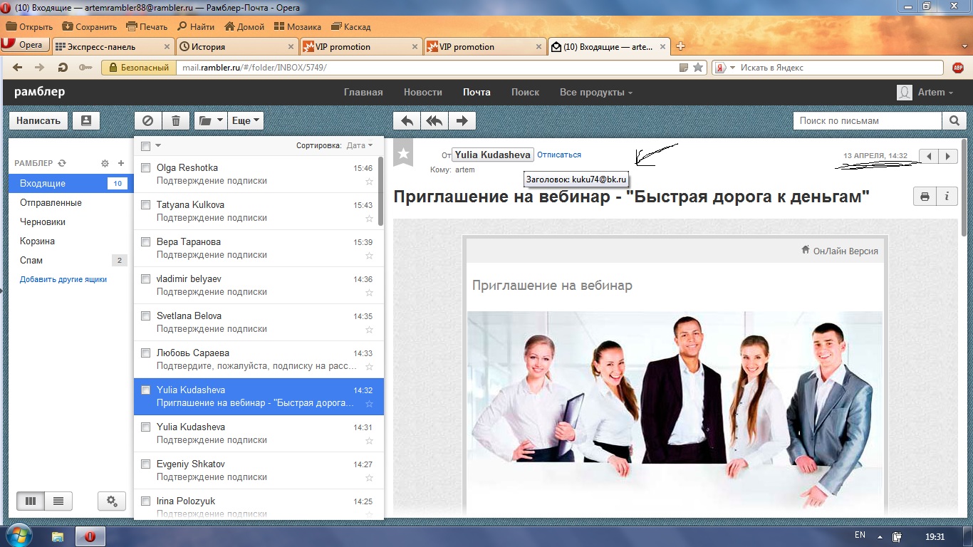The width and height of the screenshot is (973, 547).
Task: Open Все продукты dropdown
Action: pyautogui.click(x=596, y=92)
